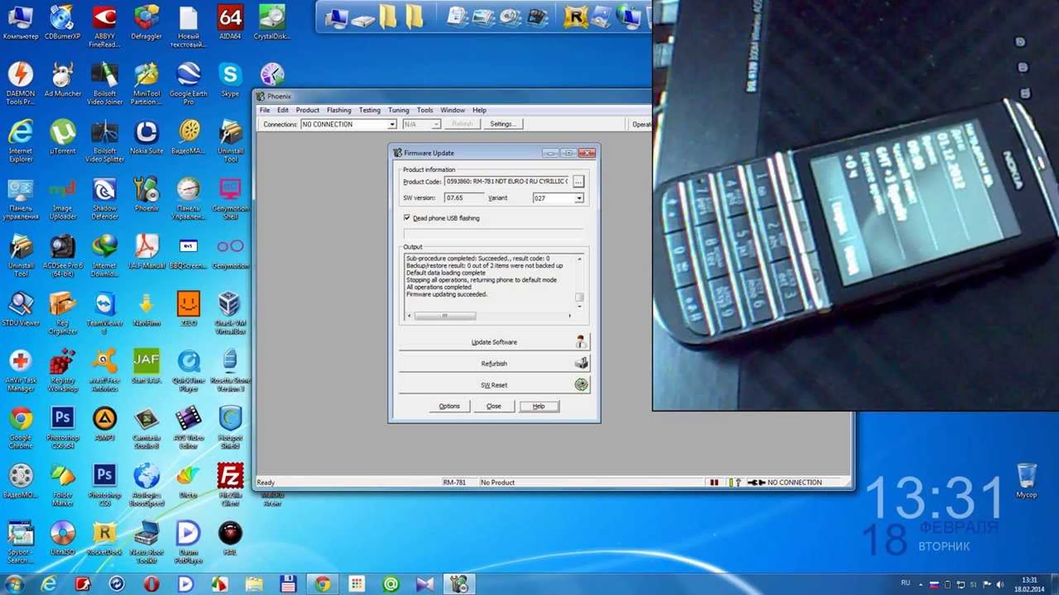Screen dimensions: 1059x595
Task: Click the AIDA64 desktop icon
Action: coord(230,22)
